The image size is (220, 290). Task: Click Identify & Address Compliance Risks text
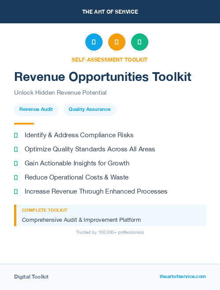pos(79,135)
